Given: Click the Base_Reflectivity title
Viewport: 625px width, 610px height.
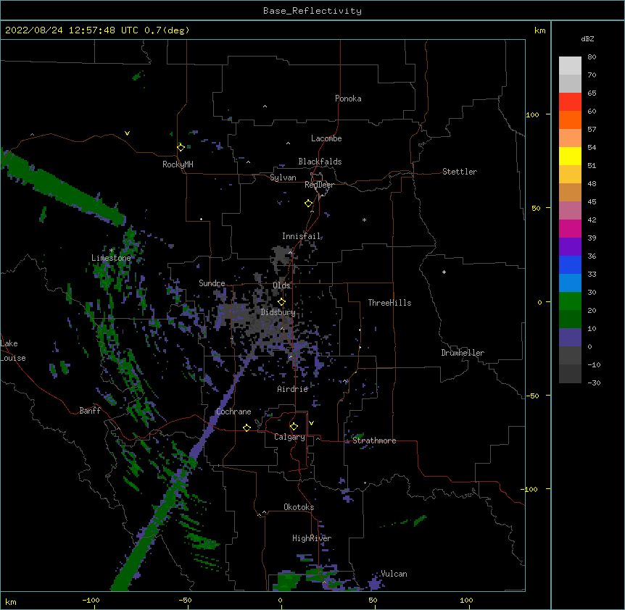Looking at the screenshot, I should (312, 11).
